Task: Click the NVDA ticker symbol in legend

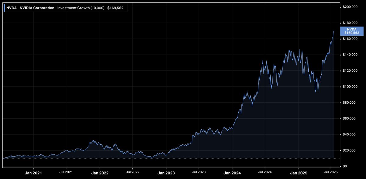Action: (x=11, y=8)
